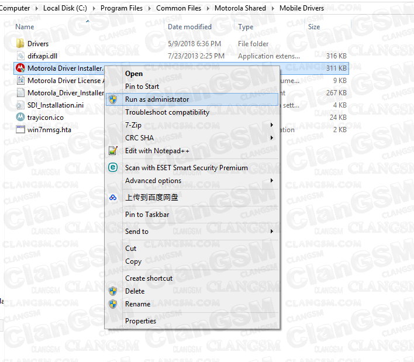Sort by the Date modified column header

click(x=189, y=27)
